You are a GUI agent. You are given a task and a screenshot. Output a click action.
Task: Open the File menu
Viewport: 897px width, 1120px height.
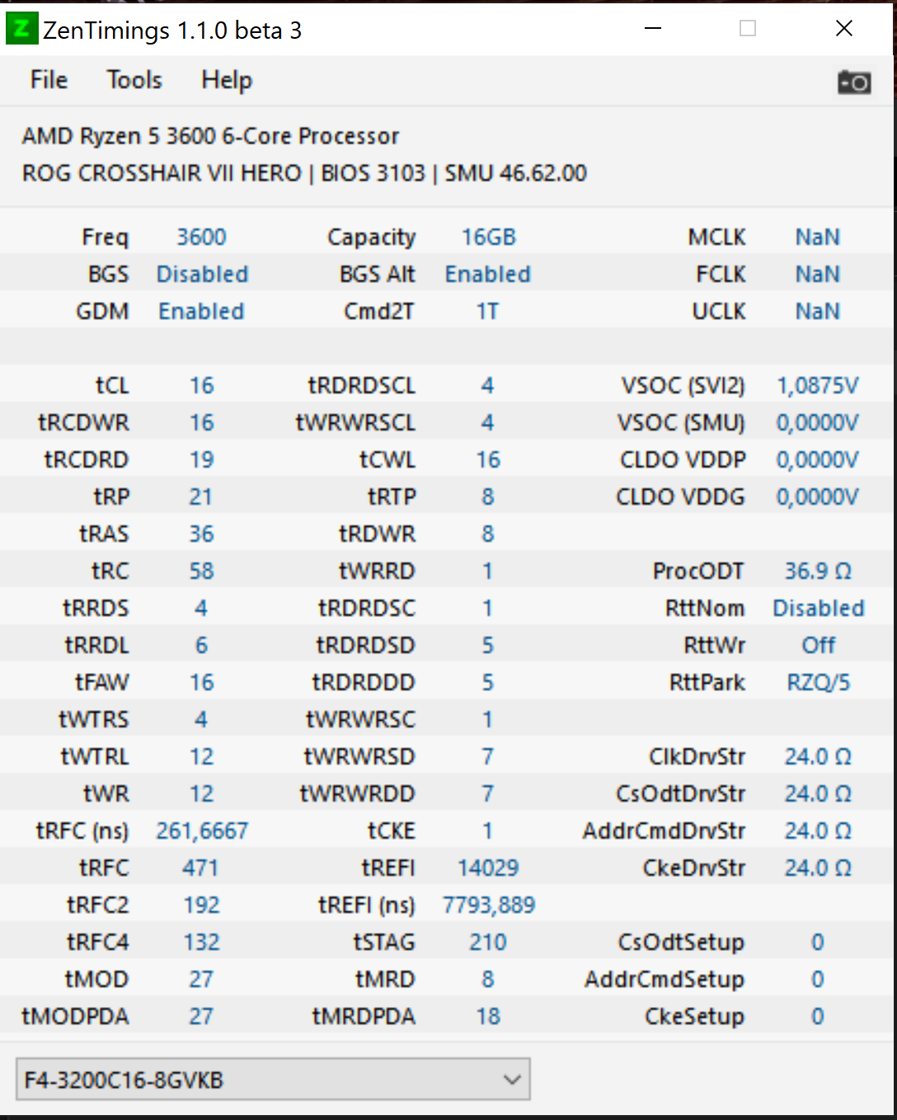49,80
